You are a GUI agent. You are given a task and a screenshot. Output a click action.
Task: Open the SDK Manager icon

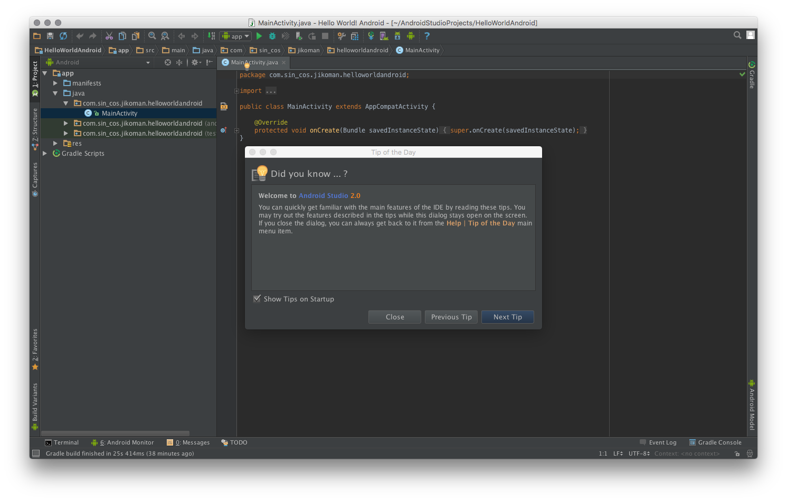(397, 36)
